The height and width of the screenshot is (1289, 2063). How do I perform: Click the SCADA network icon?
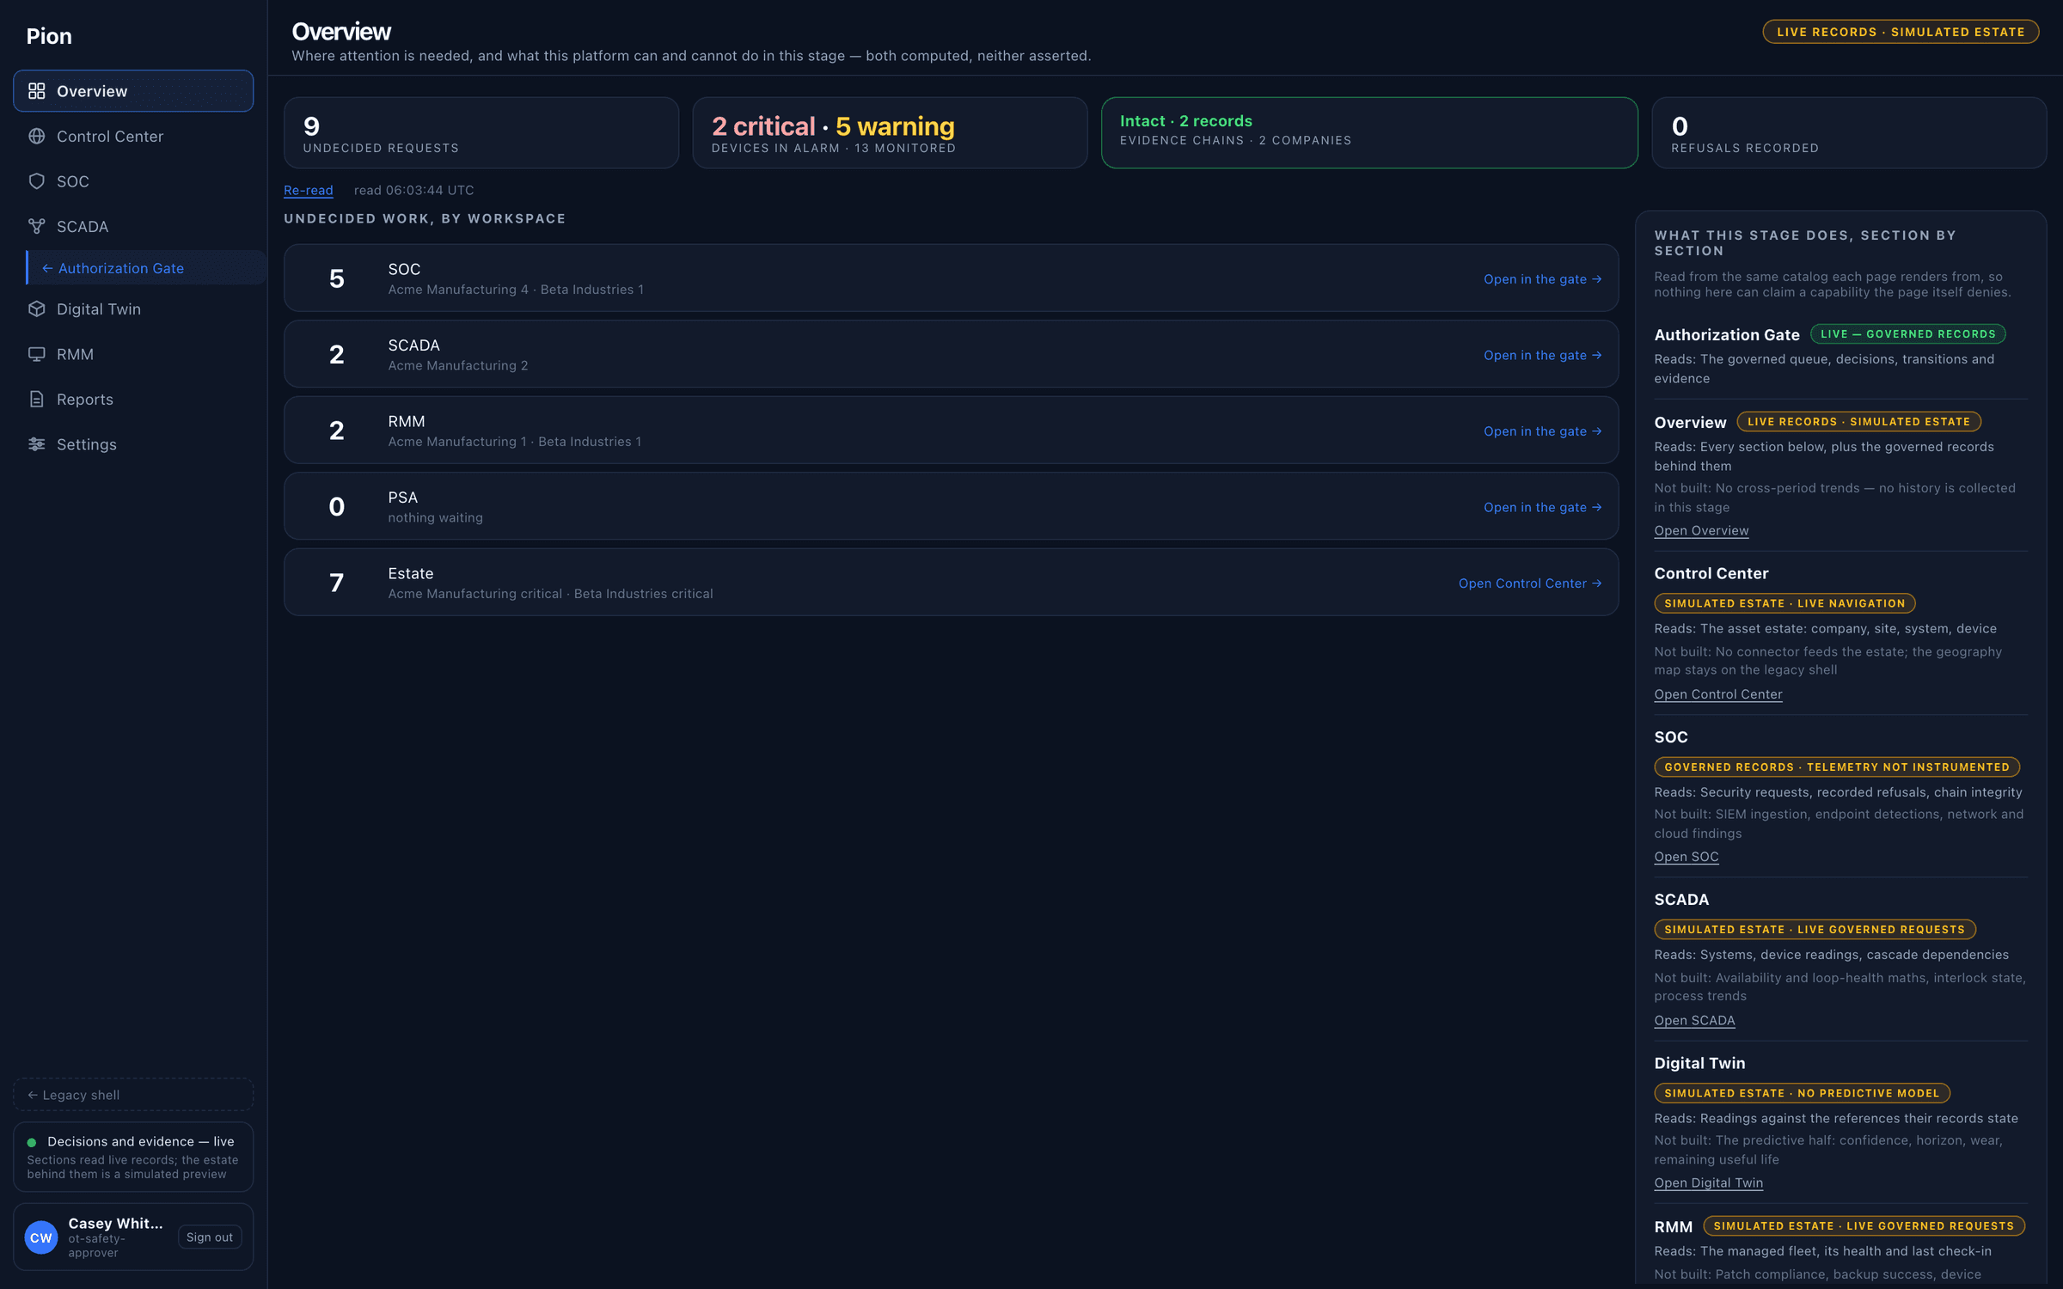(36, 226)
